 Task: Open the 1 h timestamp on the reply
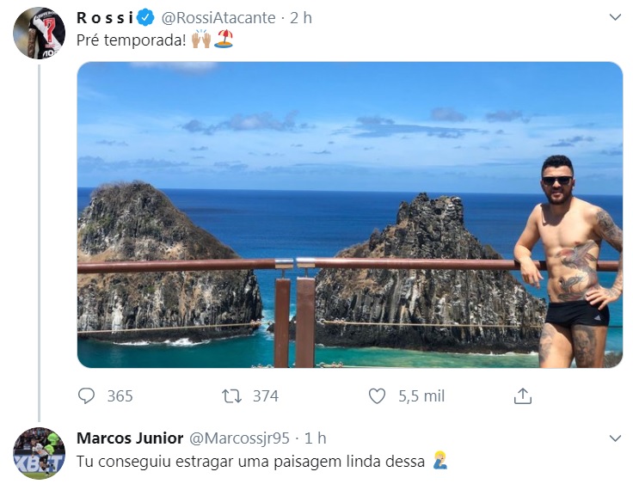point(315,438)
